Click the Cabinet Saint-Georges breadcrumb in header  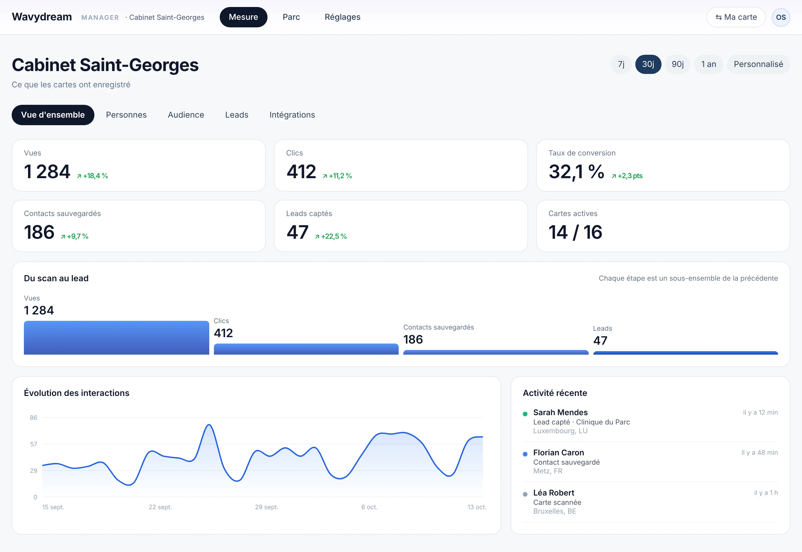(166, 17)
